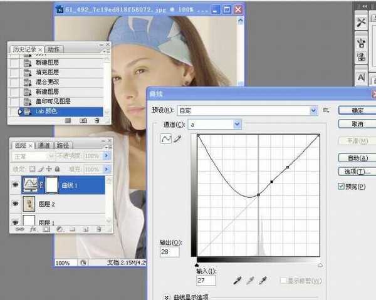Viewport: 376px width, 300px height.
Task: Toggle visibility of 图层 2 layer
Action: tap(16, 203)
